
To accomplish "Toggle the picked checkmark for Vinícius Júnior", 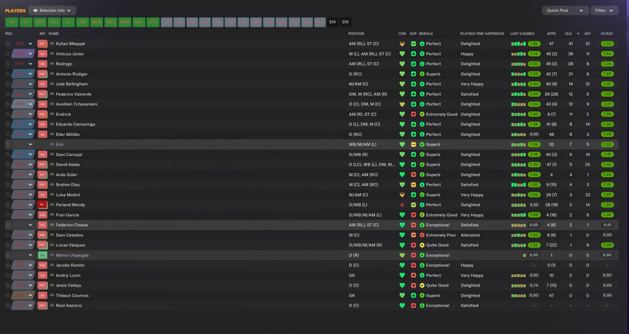I will coord(7,54).
